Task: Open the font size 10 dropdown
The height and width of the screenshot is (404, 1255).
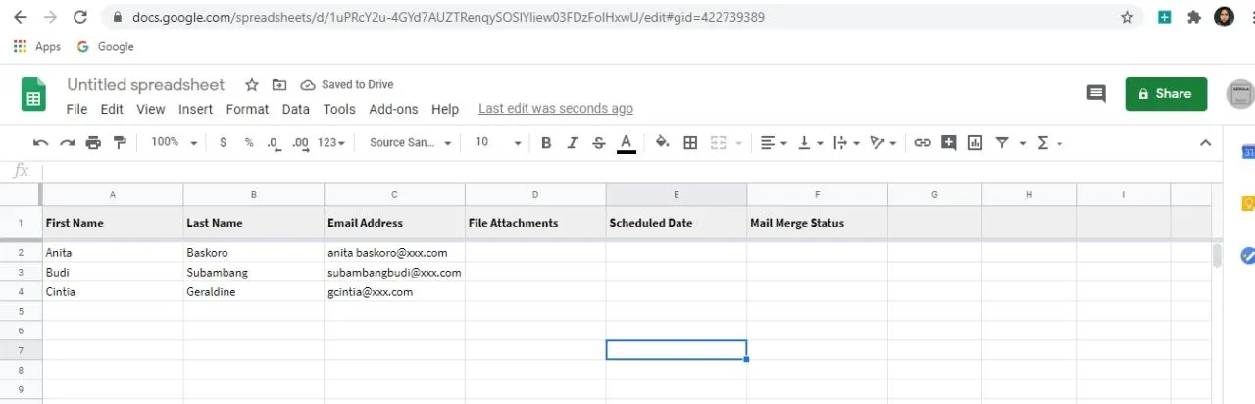Action: [x=498, y=142]
